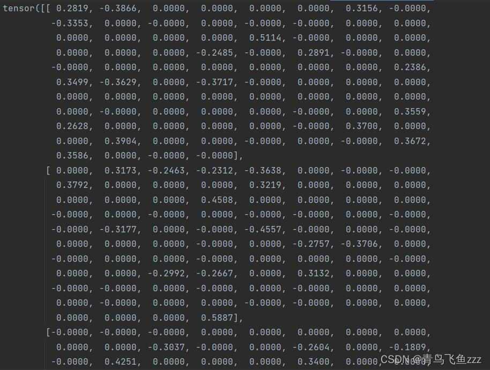Click on the number 0.3672

(x=410, y=141)
